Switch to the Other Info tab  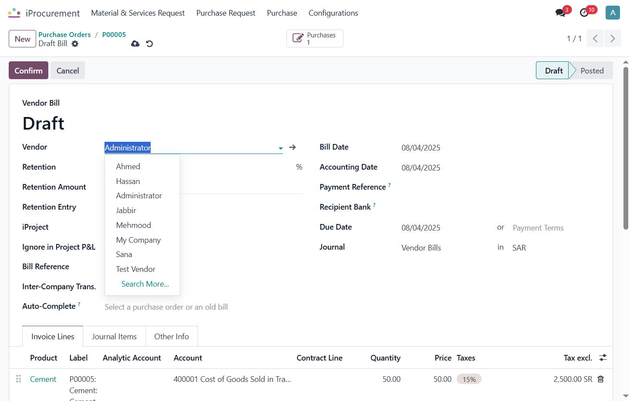(172, 337)
